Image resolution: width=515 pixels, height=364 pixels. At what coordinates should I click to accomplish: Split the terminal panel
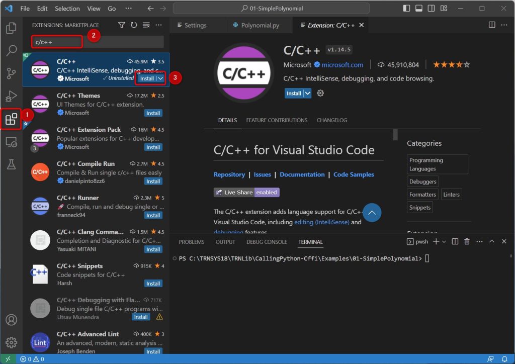(x=455, y=241)
